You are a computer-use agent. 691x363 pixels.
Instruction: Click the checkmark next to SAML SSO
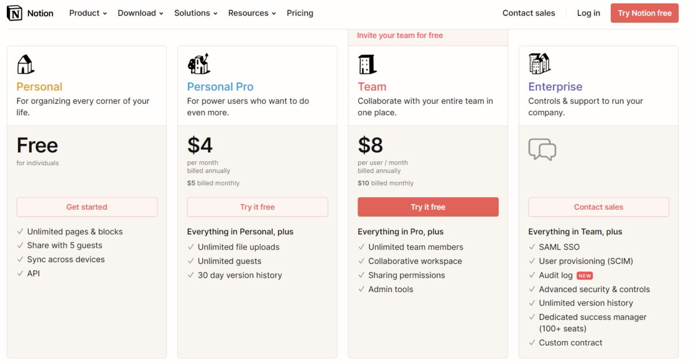coord(532,247)
